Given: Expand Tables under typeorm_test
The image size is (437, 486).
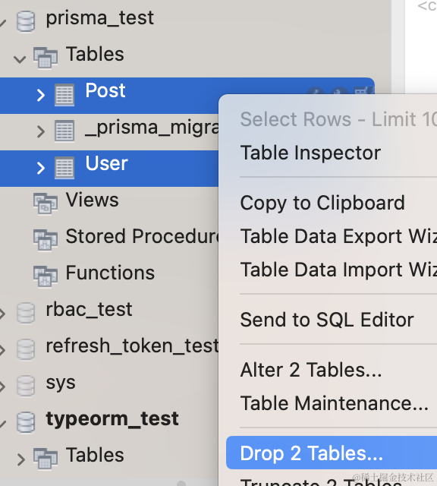Looking at the screenshot, I should point(21,459).
